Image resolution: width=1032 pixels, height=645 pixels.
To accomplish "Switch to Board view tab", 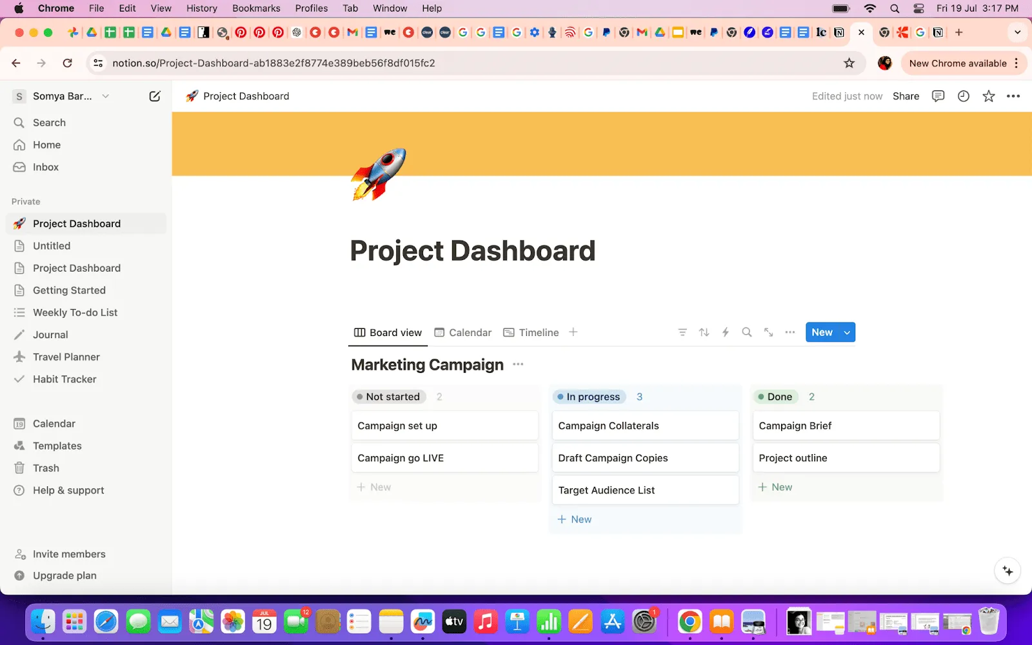I will tap(388, 332).
